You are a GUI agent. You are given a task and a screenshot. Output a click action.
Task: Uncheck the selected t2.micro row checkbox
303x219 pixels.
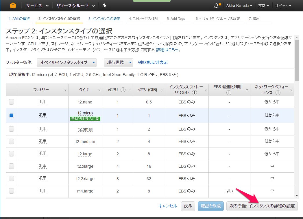11,115
